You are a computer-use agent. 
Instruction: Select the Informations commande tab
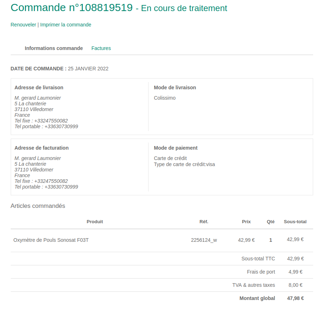tap(54, 48)
